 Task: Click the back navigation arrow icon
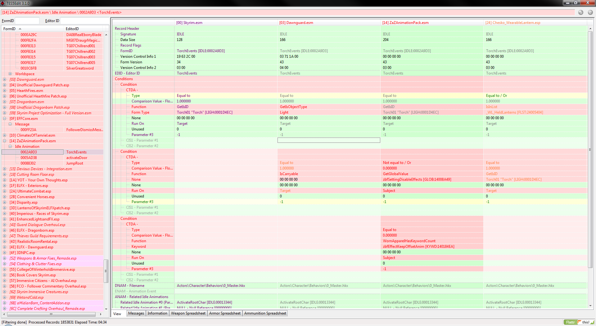pyautogui.click(x=580, y=12)
